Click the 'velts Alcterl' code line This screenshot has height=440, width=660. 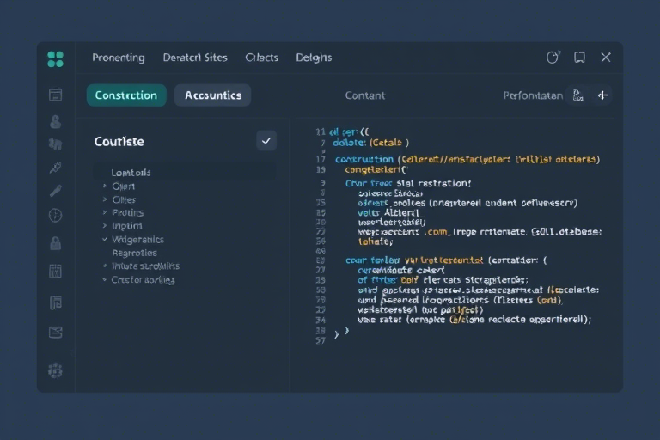[388, 212]
